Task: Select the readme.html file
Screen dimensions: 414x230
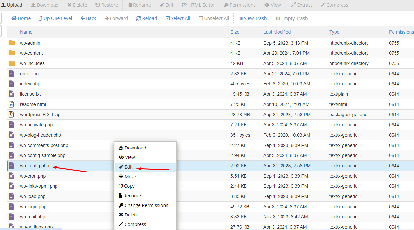Action: 33,104
